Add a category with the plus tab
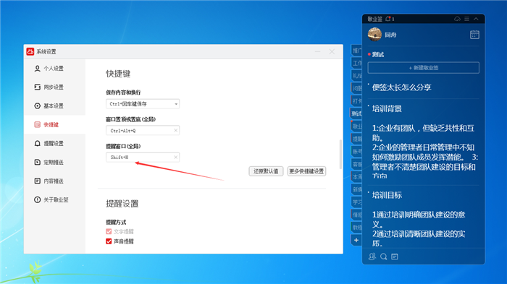Image resolution: width=507 pixels, height=284 pixels. click(x=356, y=240)
